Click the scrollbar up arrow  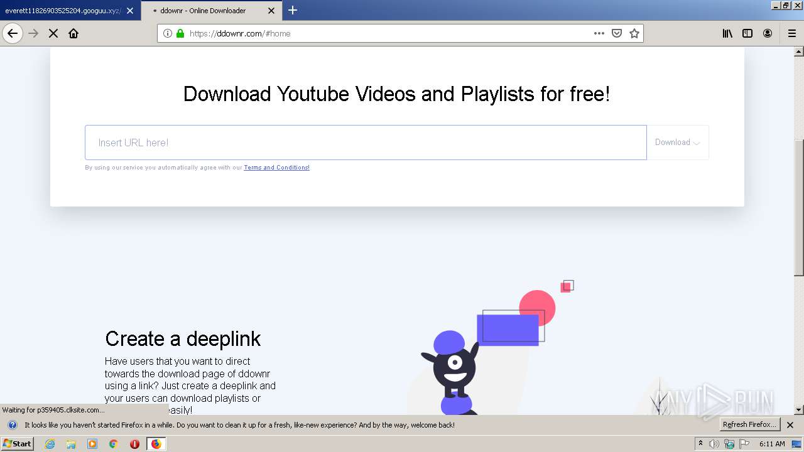[799, 51]
